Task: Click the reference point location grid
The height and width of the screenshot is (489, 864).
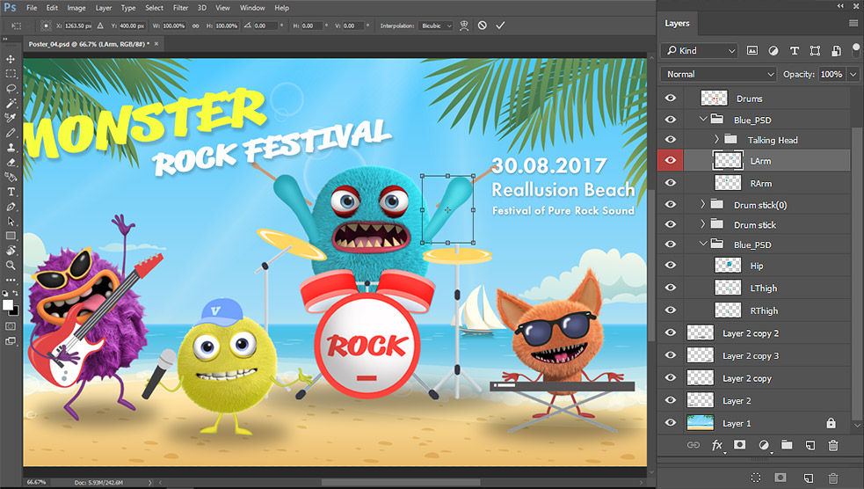Action: 46,26
